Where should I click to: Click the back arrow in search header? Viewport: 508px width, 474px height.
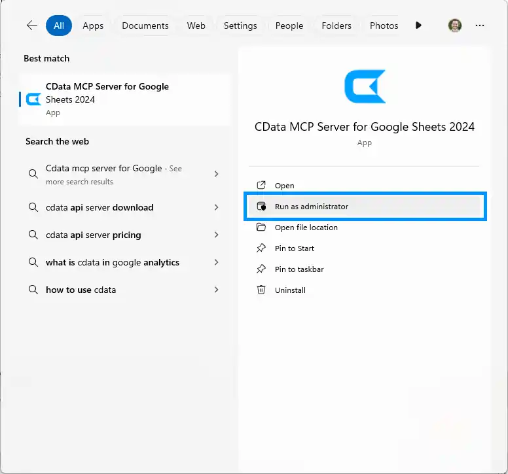(31, 25)
